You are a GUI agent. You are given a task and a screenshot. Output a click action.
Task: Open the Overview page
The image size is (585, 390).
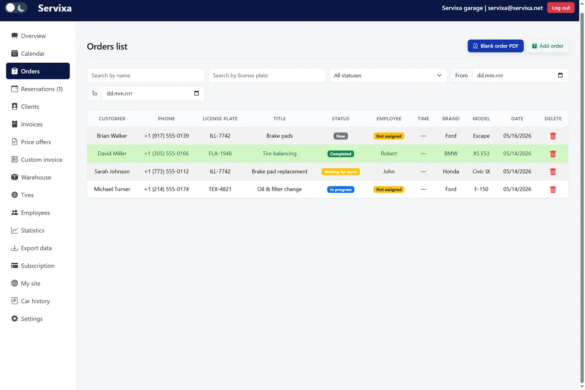pos(38,36)
